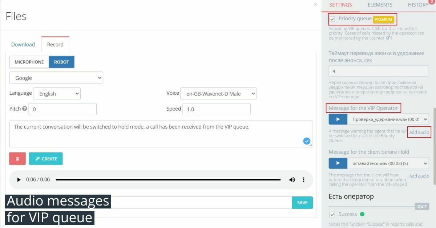Play the Проверка_удержание.wav VIP Operator message
Viewport: 436px width, 228px height.
[338, 119]
